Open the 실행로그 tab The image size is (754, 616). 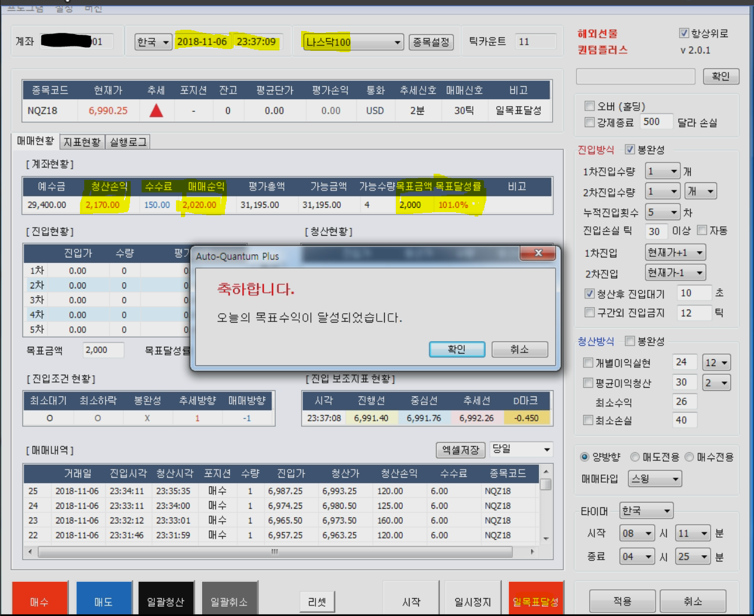[x=128, y=142]
